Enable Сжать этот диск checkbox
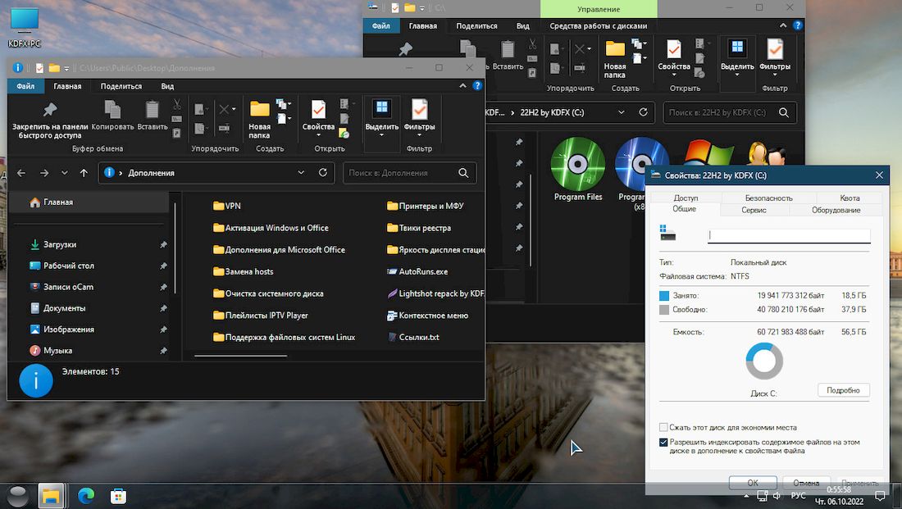 pos(663,427)
